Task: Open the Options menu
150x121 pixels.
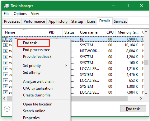Action: click(20, 14)
